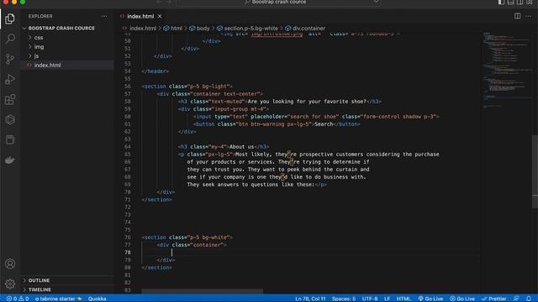Click the first Go Live button
Screen dimensions: 538x302
point(430,299)
